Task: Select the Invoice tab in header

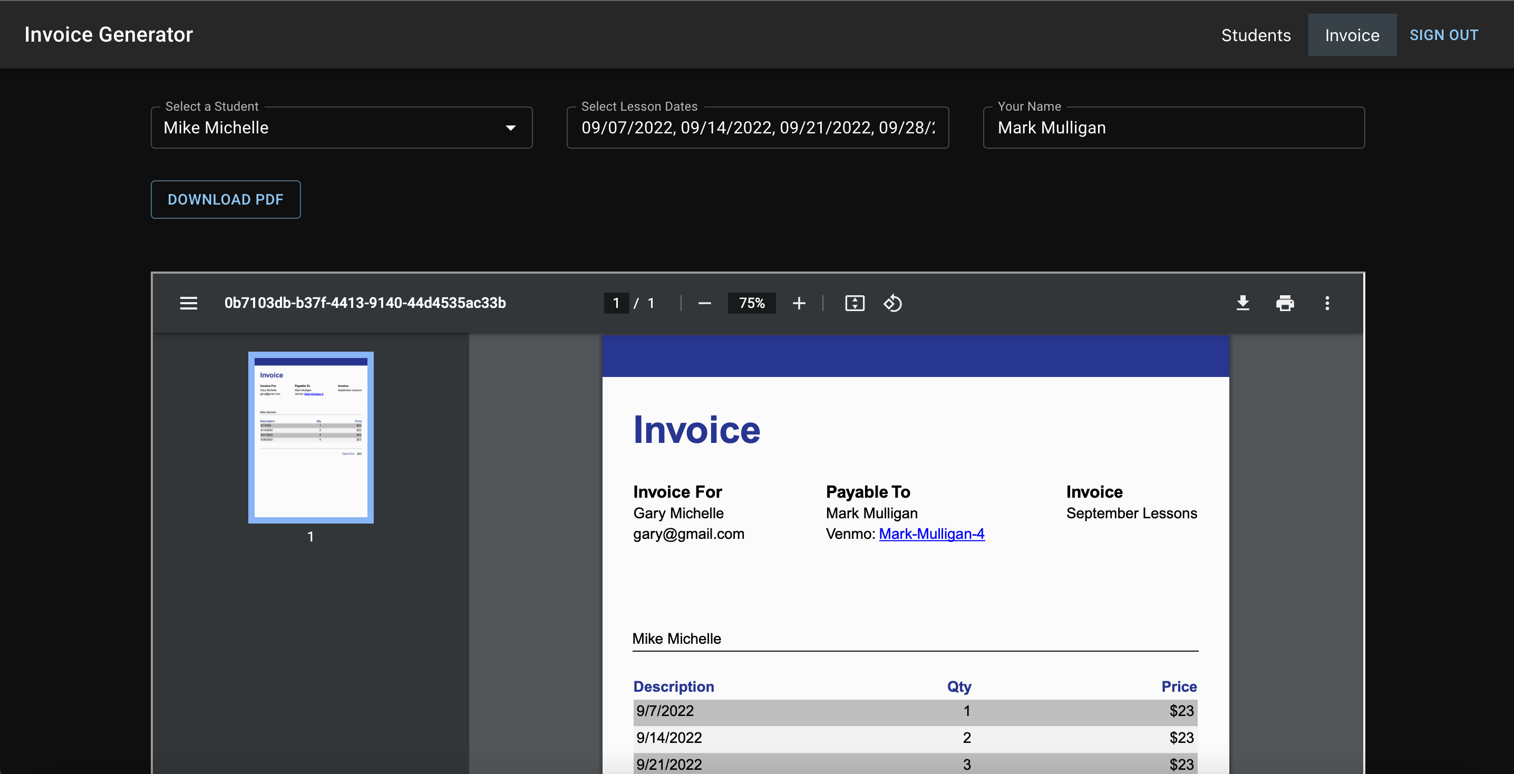Action: 1352,35
